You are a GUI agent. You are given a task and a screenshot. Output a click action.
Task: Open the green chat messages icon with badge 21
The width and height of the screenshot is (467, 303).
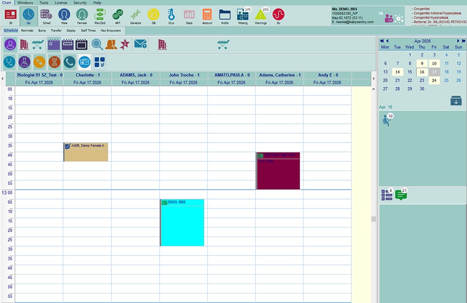coord(401,194)
